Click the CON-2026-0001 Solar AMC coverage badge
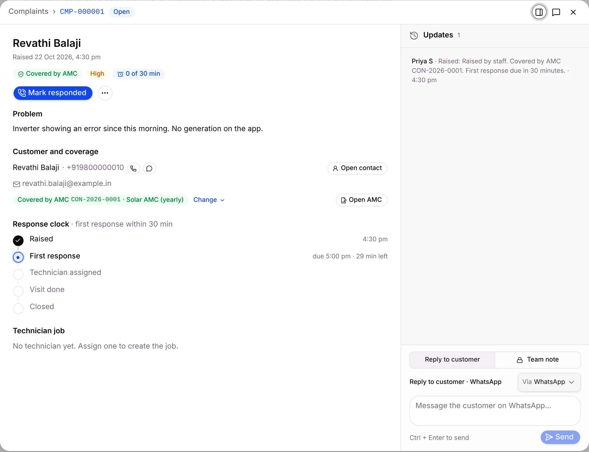589x452 pixels. point(100,200)
